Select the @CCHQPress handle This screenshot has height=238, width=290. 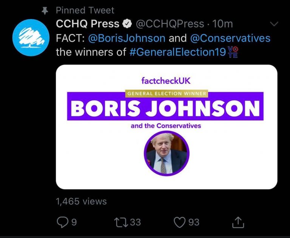point(170,24)
